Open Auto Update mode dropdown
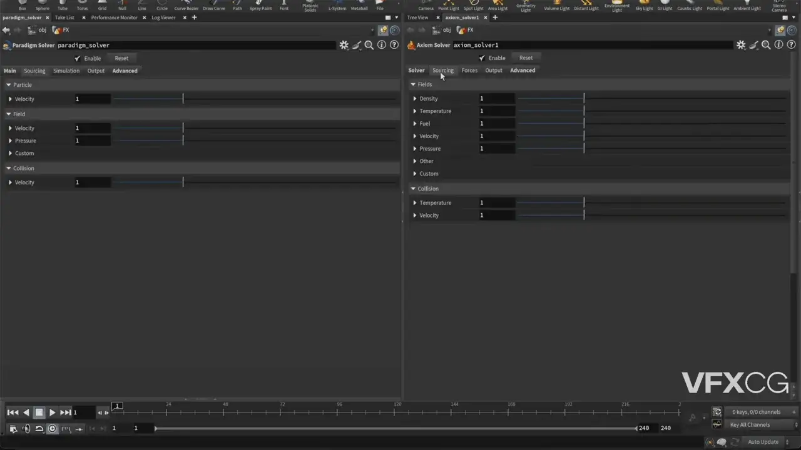 (x=767, y=442)
